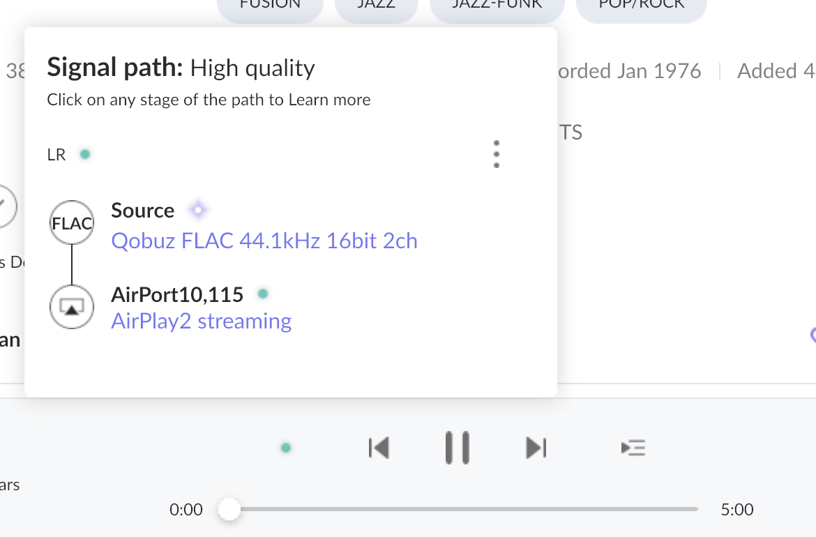The height and width of the screenshot is (537, 816).
Task: Click the green dot beside LR
Action: tap(85, 154)
